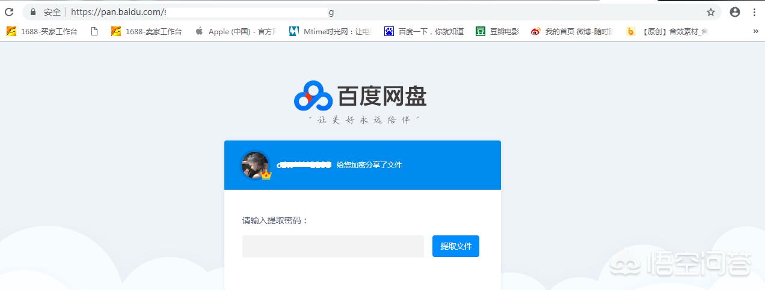Click the 提取文件 button
Viewport: 765px width, 290px height.
click(x=456, y=246)
